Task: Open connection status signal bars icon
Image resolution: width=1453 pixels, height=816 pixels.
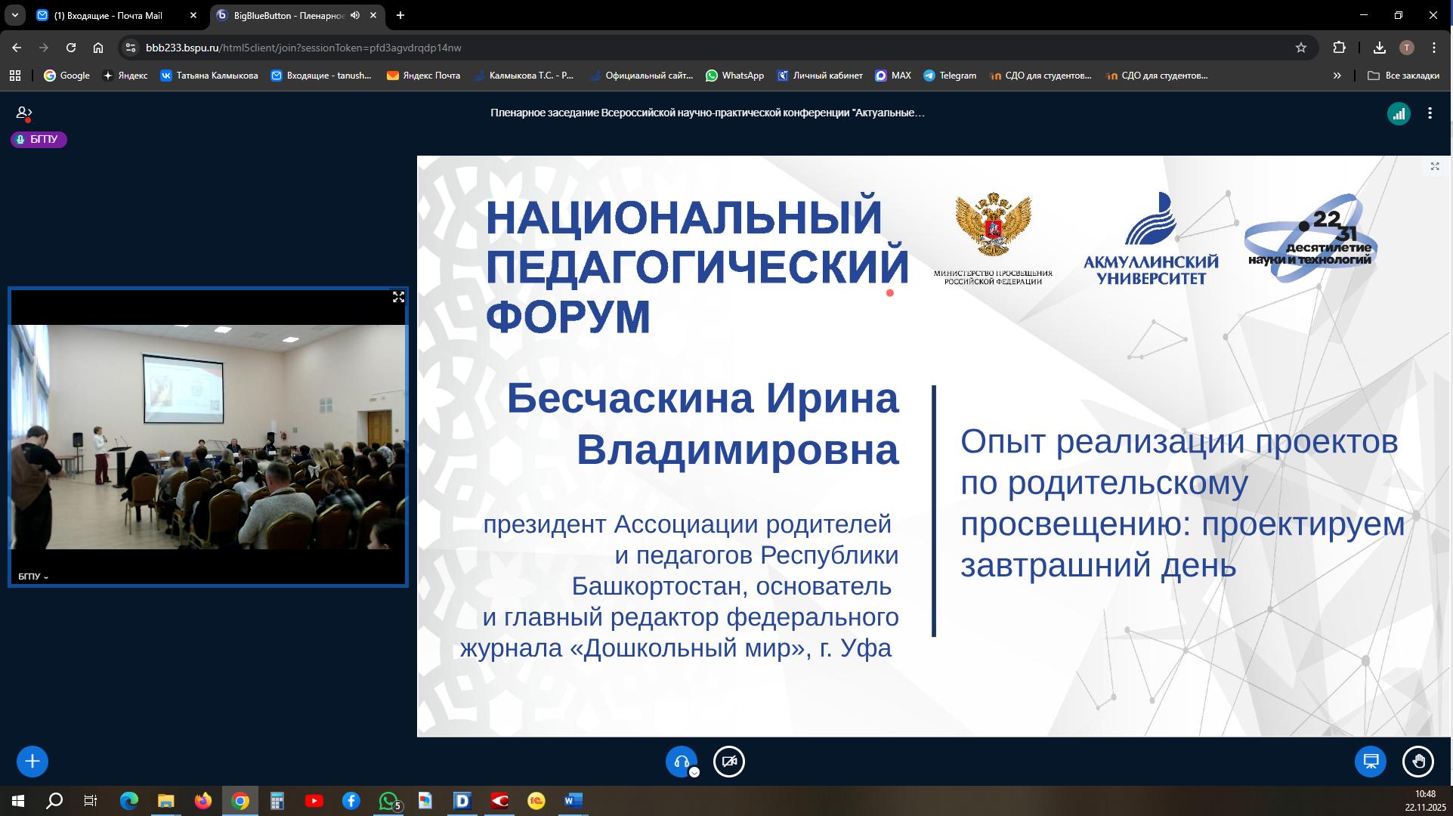Action: point(1399,113)
